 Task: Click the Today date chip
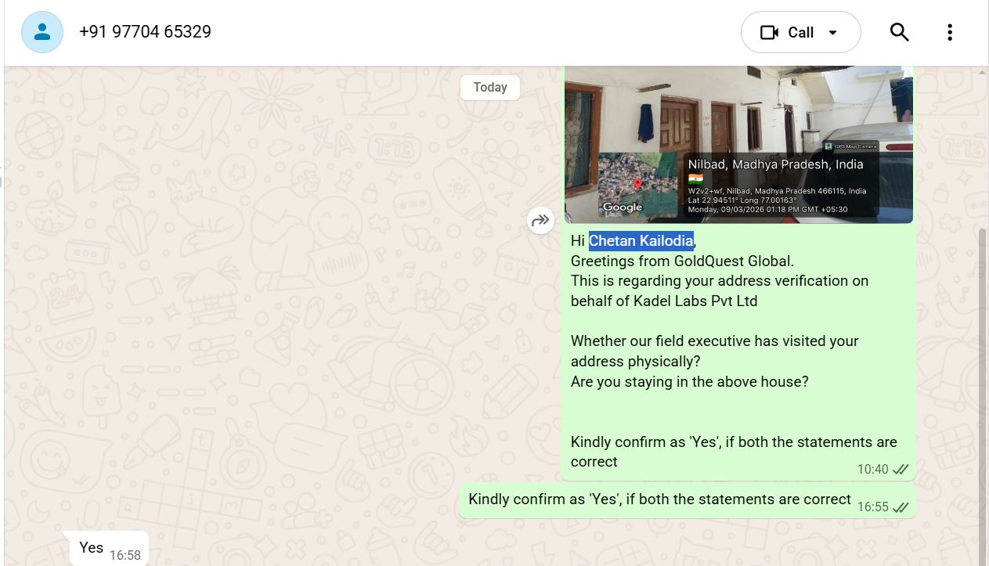pos(490,87)
